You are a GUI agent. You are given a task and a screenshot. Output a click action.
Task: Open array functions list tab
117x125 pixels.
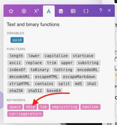(x=73, y=11)
